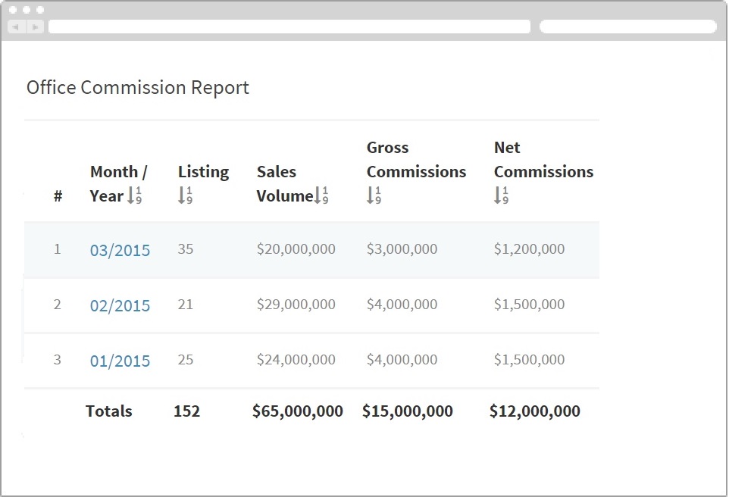Viewport: 729px width, 497px height.
Task: Sort table by Month / Year column
Action: (x=132, y=196)
